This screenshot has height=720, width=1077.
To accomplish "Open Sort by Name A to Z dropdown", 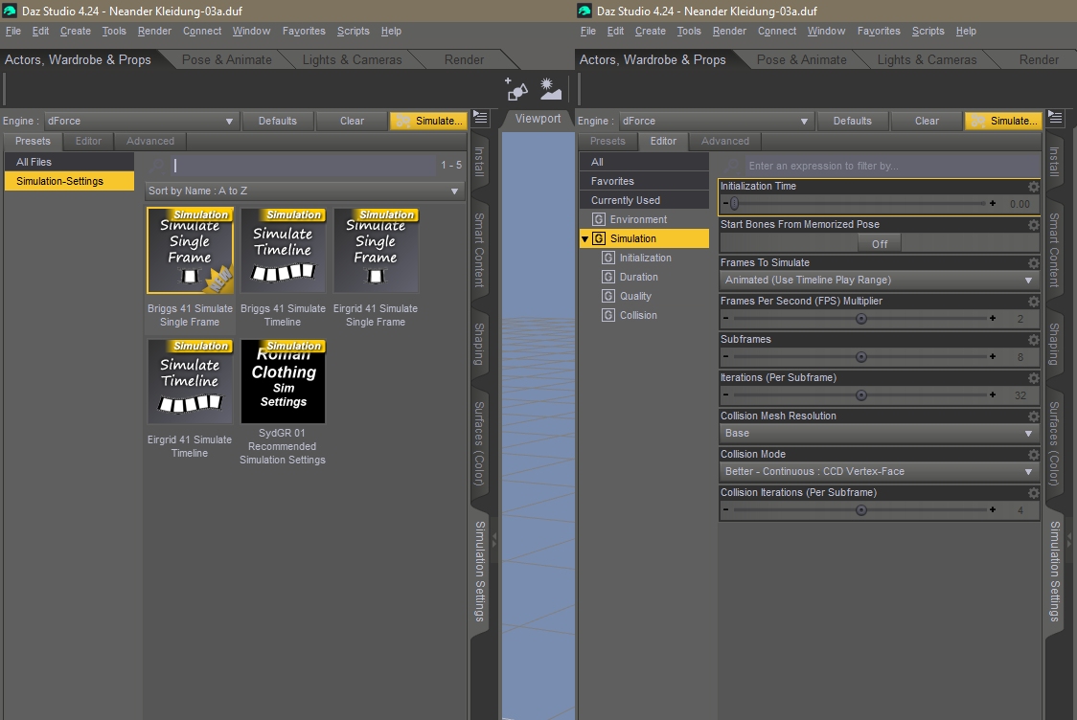I will point(305,191).
